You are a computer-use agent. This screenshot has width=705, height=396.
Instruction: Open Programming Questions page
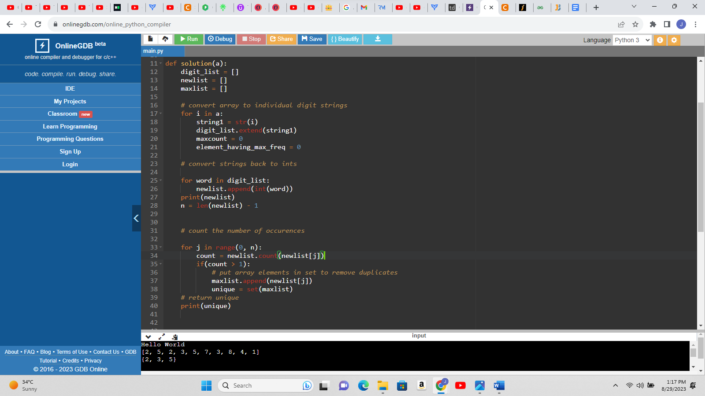pyautogui.click(x=70, y=139)
